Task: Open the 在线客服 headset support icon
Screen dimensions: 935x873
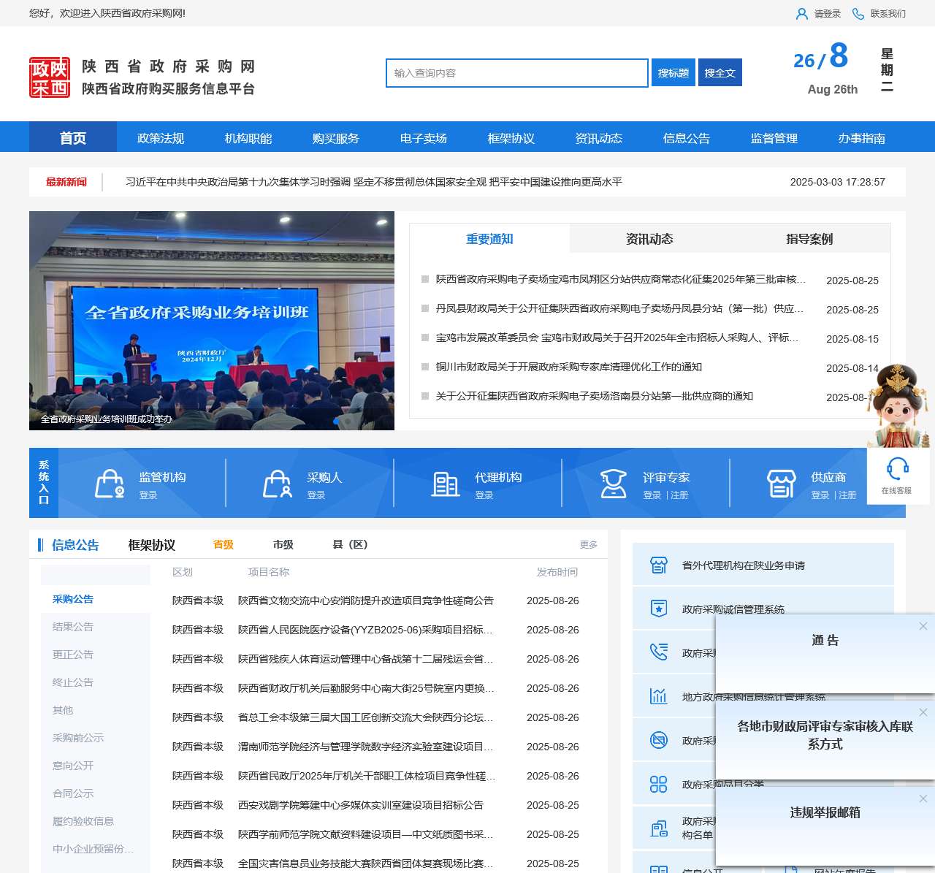Action: tap(898, 471)
